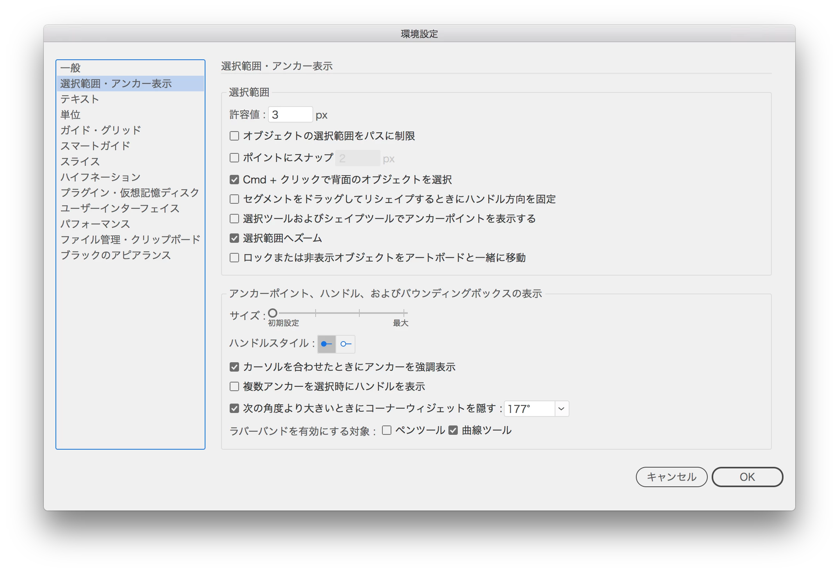Enable ポイントにスナップ checkbox
The width and height of the screenshot is (839, 573).
tap(234, 158)
